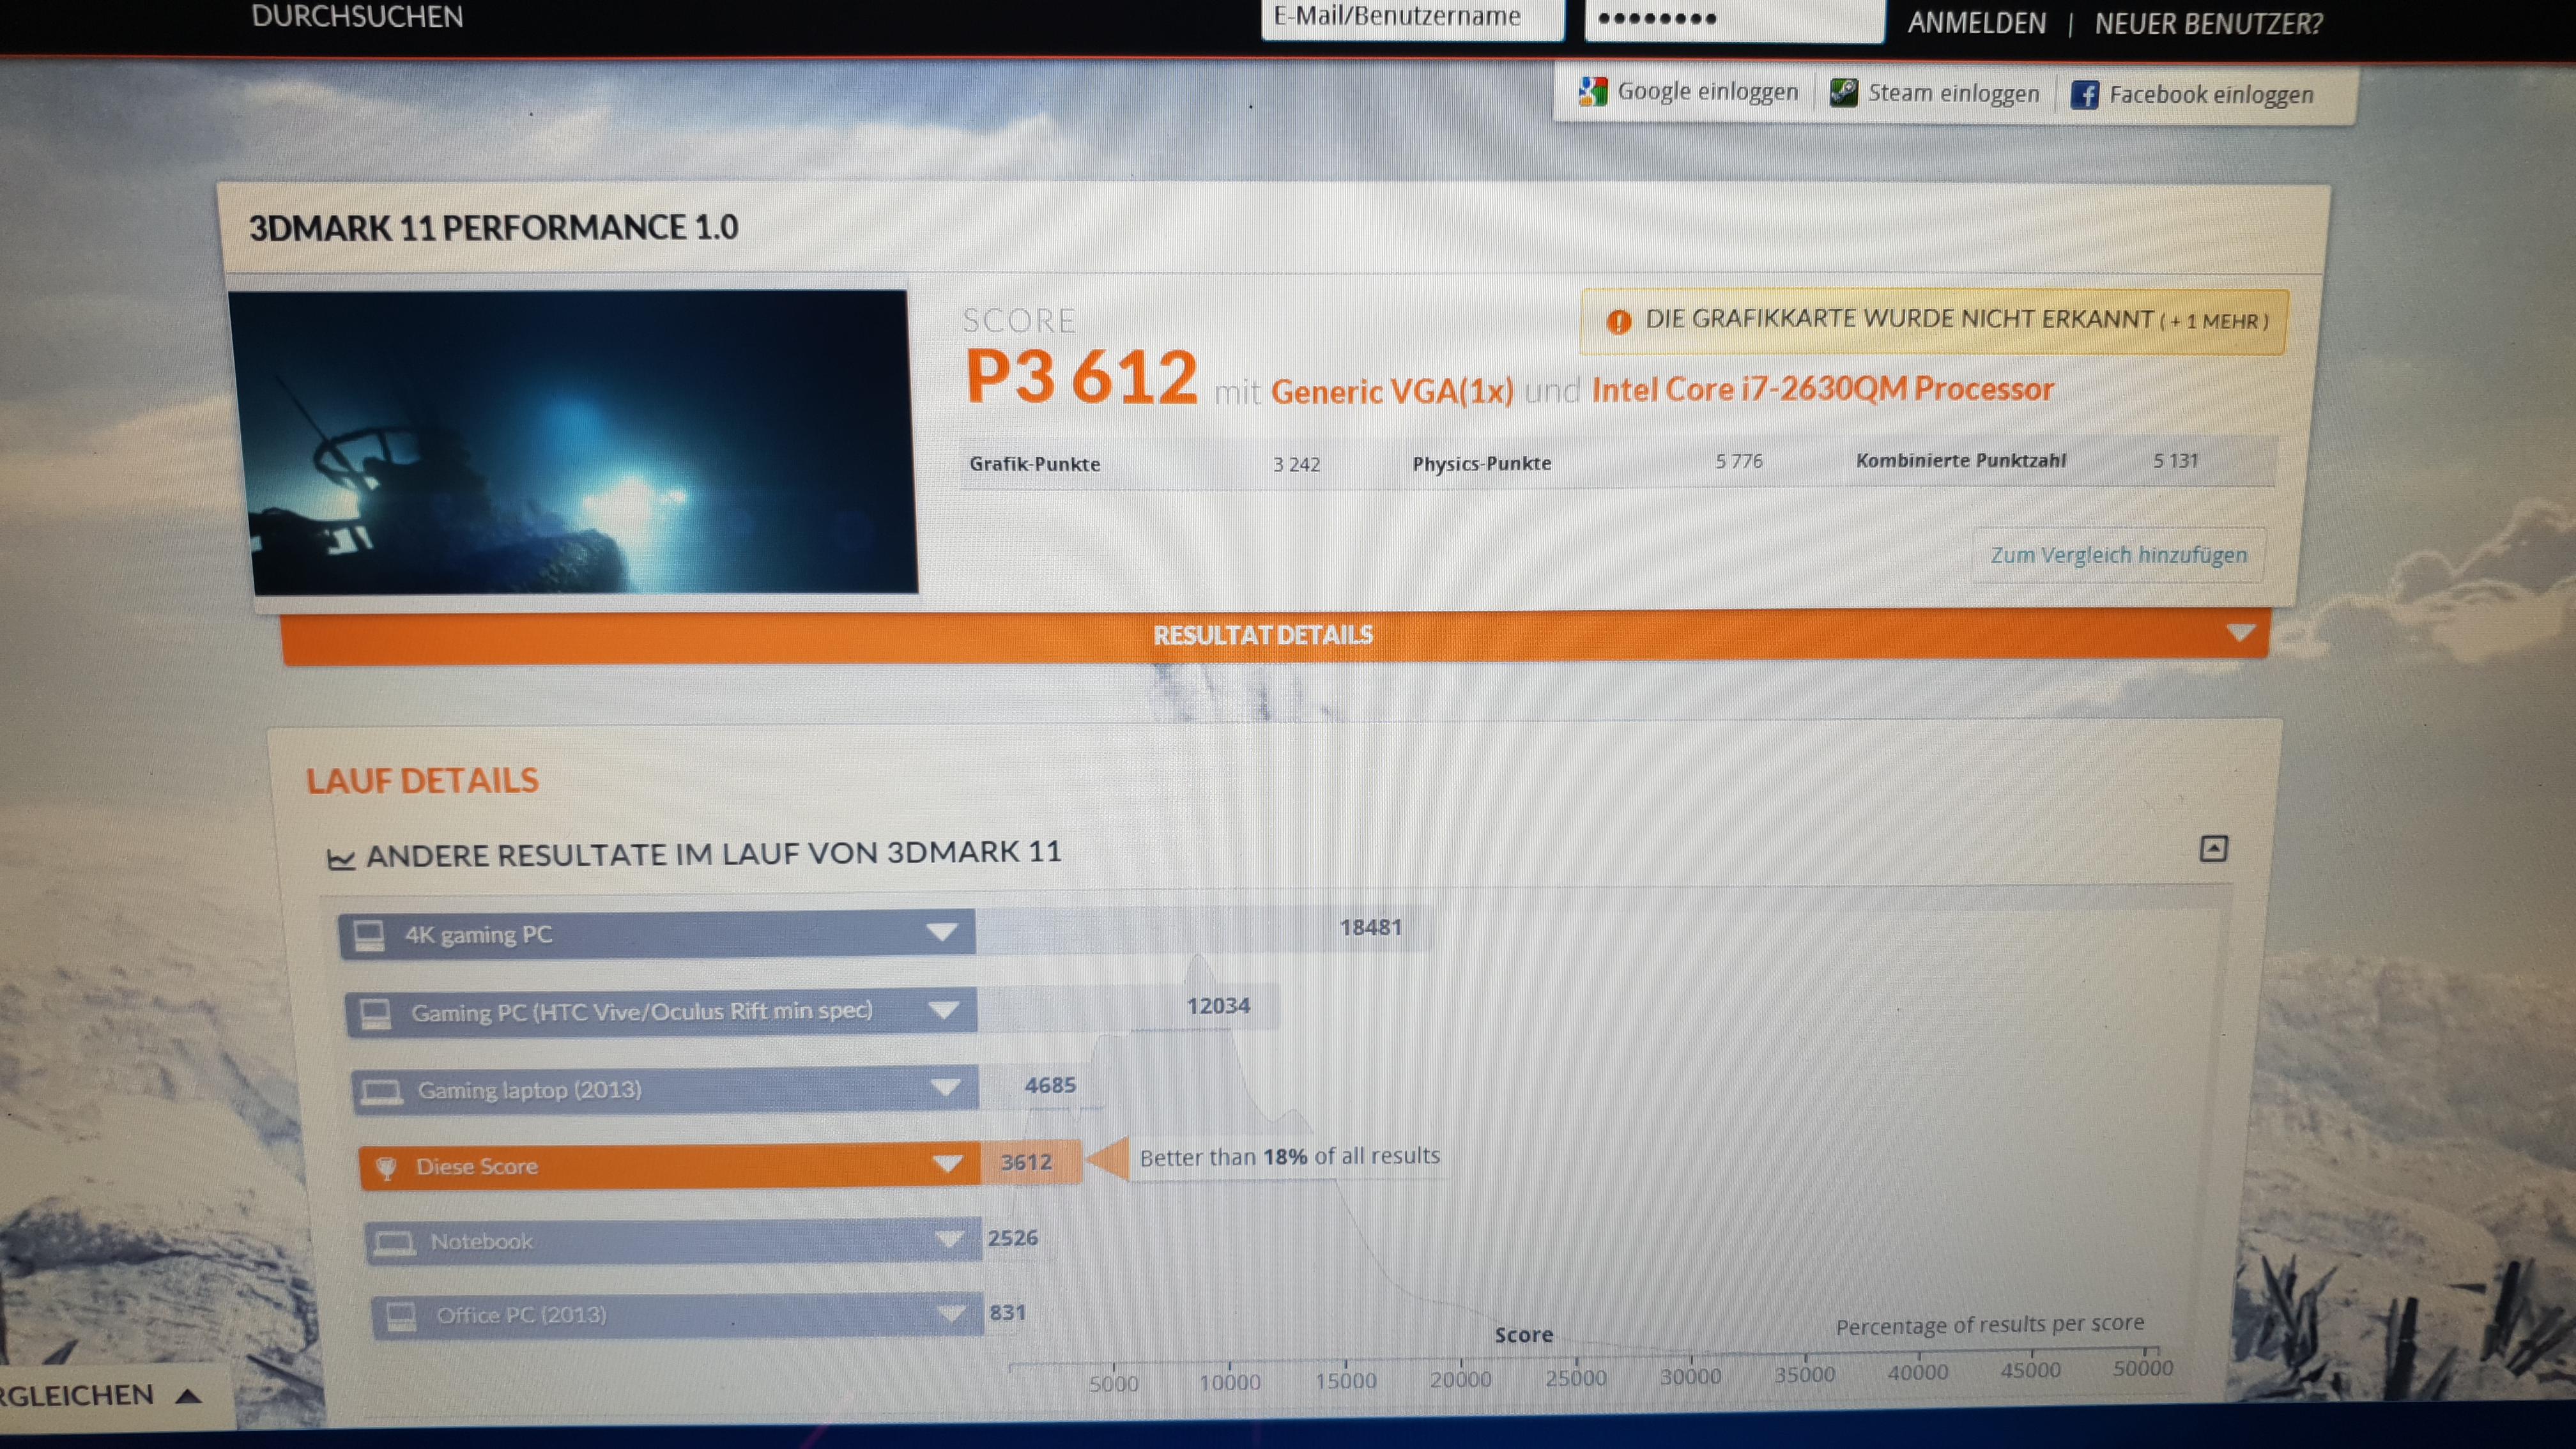
Task: Expand the Diese Score dropdown arrow
Action: tap(947, 1164)
